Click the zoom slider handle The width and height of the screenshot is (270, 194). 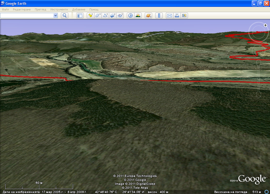259,78
